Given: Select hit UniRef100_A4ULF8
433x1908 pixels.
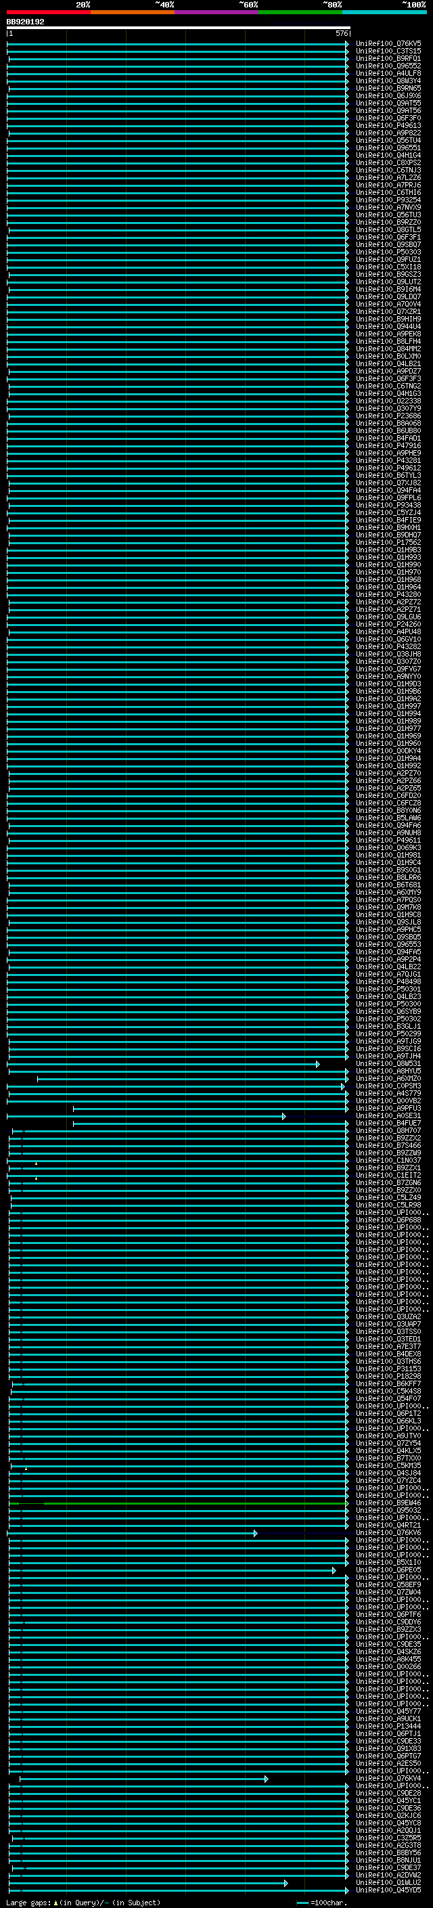Looking at the screenshot, I should (x=388, y=73).
